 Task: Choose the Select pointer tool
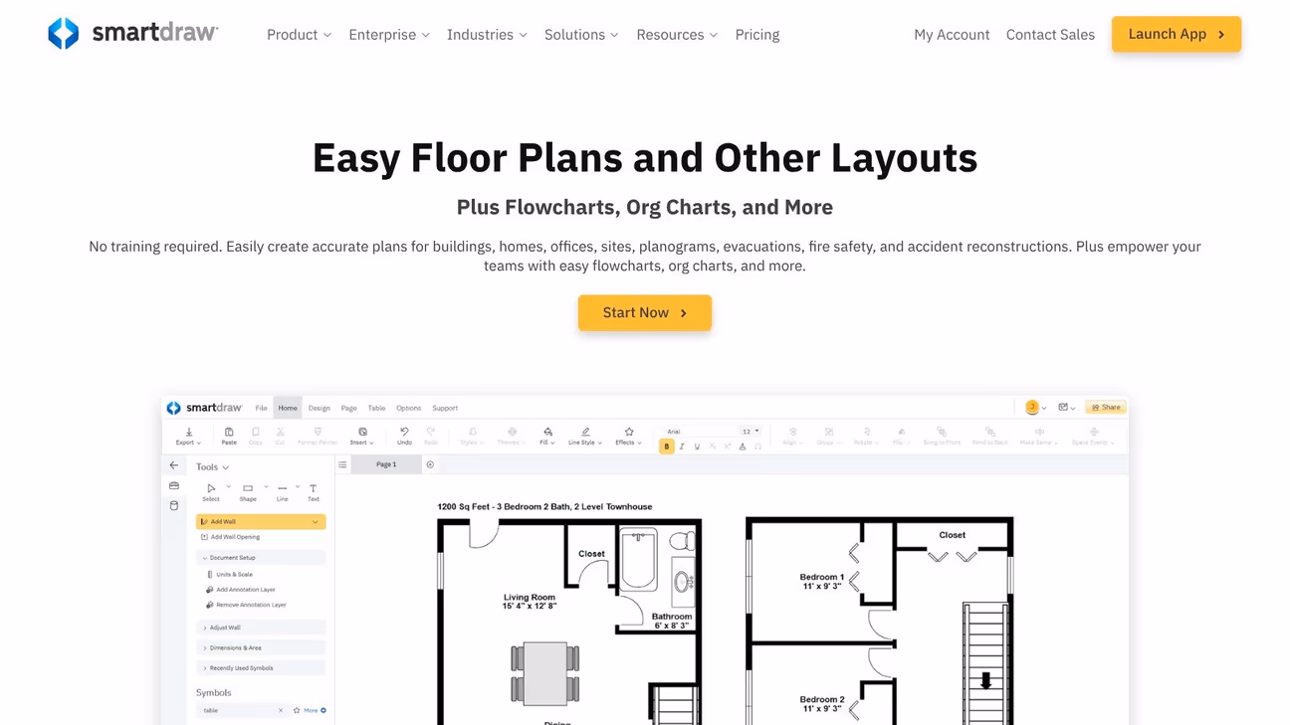[211, 492]
